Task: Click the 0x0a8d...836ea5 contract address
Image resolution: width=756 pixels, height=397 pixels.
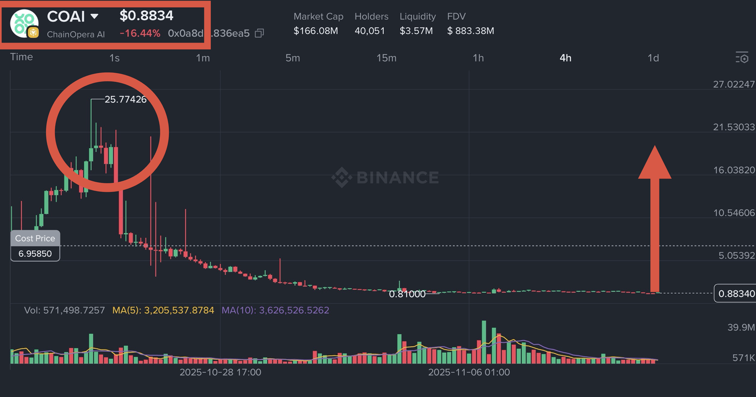Action: [x=209, y=33]
